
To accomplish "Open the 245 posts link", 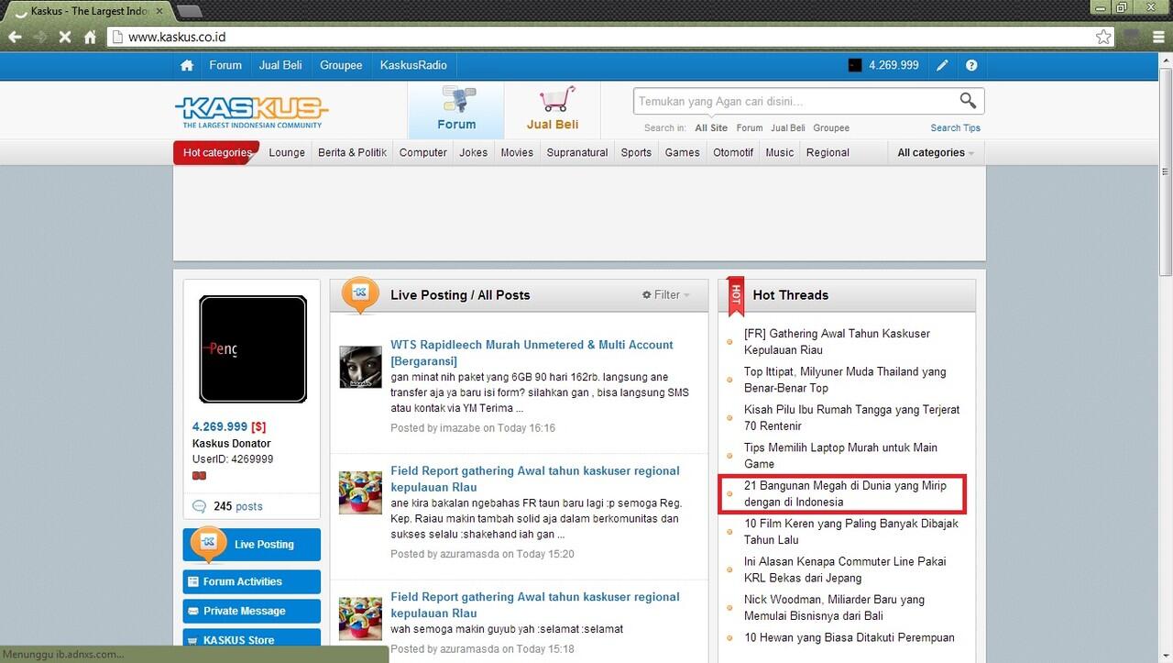I will click(238, 506).
